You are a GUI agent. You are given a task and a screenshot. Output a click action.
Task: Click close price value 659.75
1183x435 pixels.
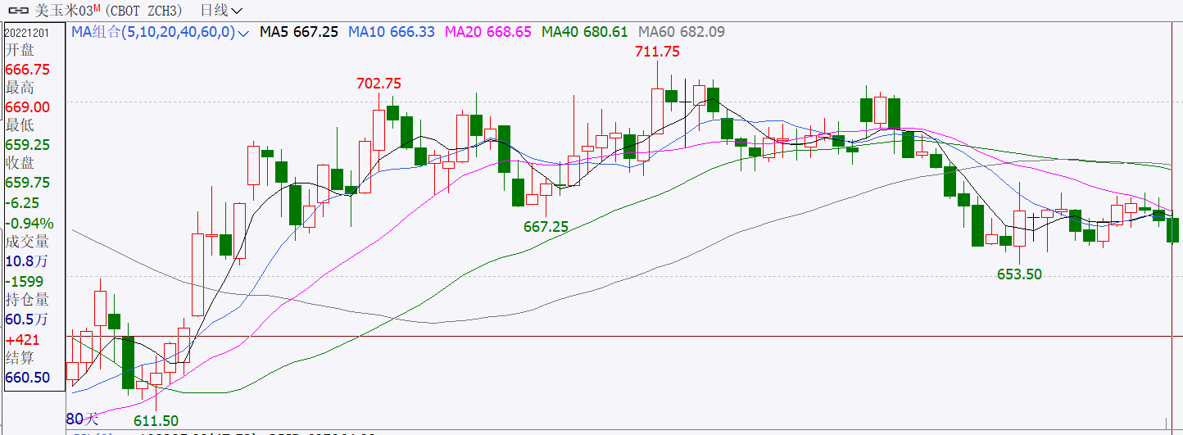pyautogui.click(x=28, y=183)
